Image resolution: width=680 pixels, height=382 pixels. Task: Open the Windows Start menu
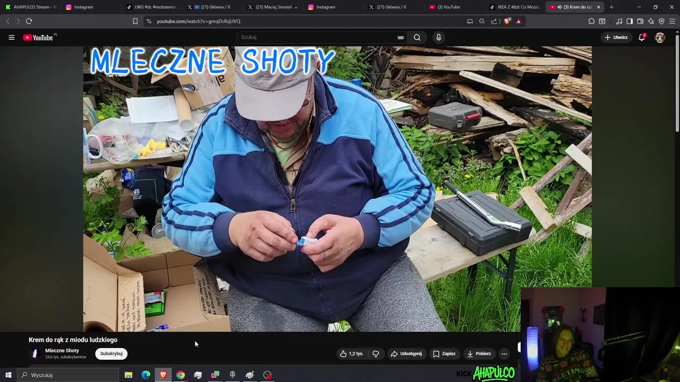click(8, 375)
